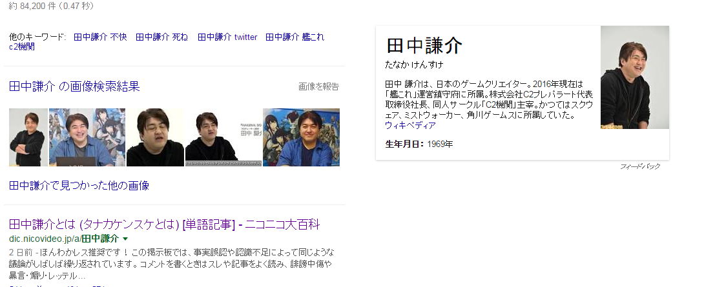Click the 田中謙介 knowledge panel title

point(424,45)
